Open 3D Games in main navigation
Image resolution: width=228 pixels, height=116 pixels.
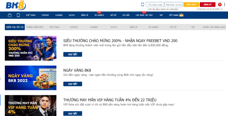coord(99,15)
